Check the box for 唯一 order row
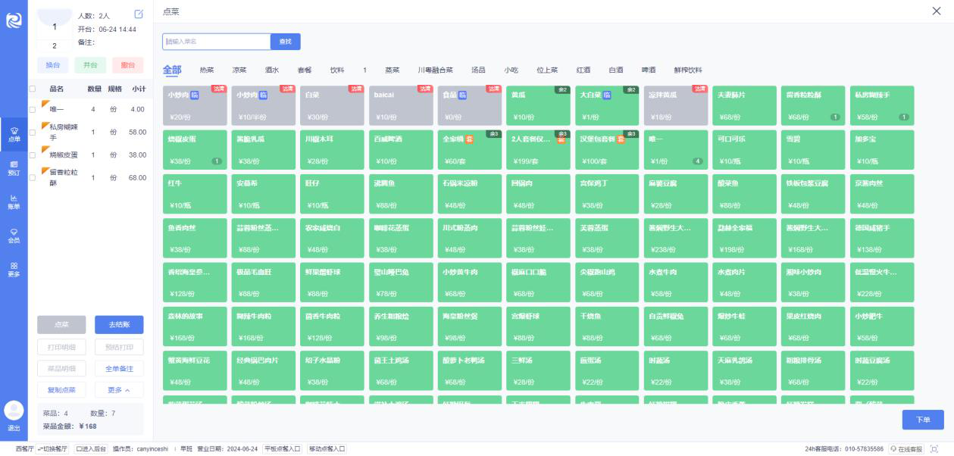 32,110
